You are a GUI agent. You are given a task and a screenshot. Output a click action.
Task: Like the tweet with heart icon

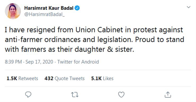121,95
